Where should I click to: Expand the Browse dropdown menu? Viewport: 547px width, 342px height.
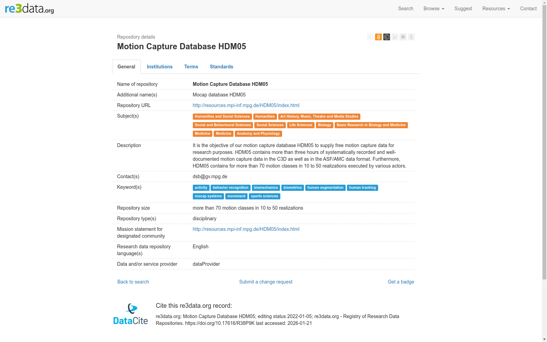pyautogui.click(x=434, y=9)
